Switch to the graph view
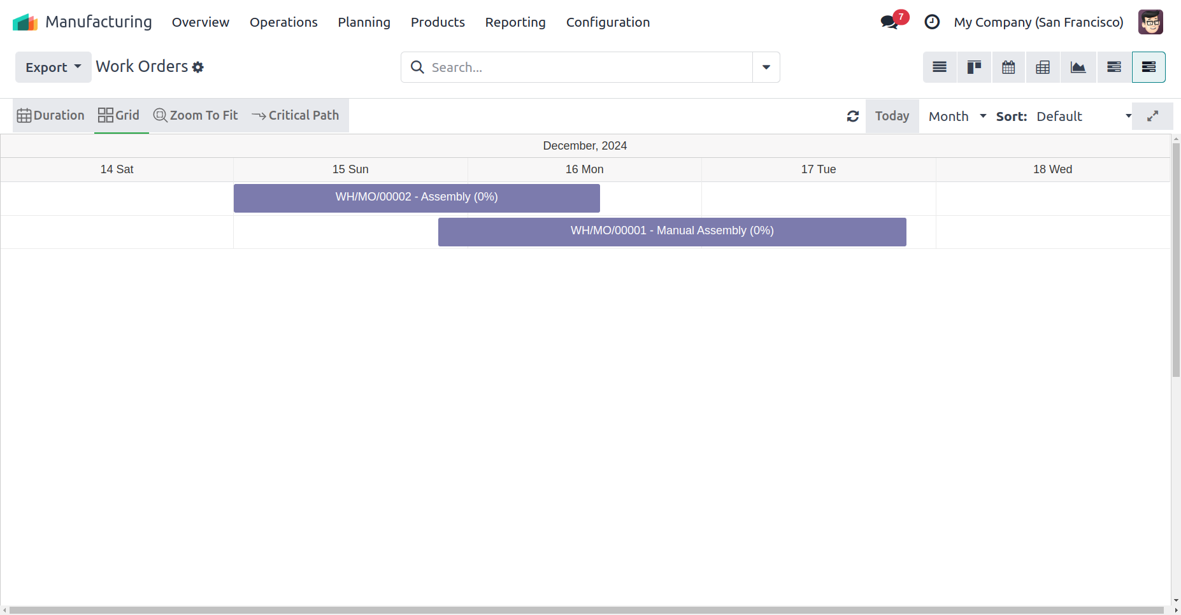1181x615 pixels. point(1078,67)
